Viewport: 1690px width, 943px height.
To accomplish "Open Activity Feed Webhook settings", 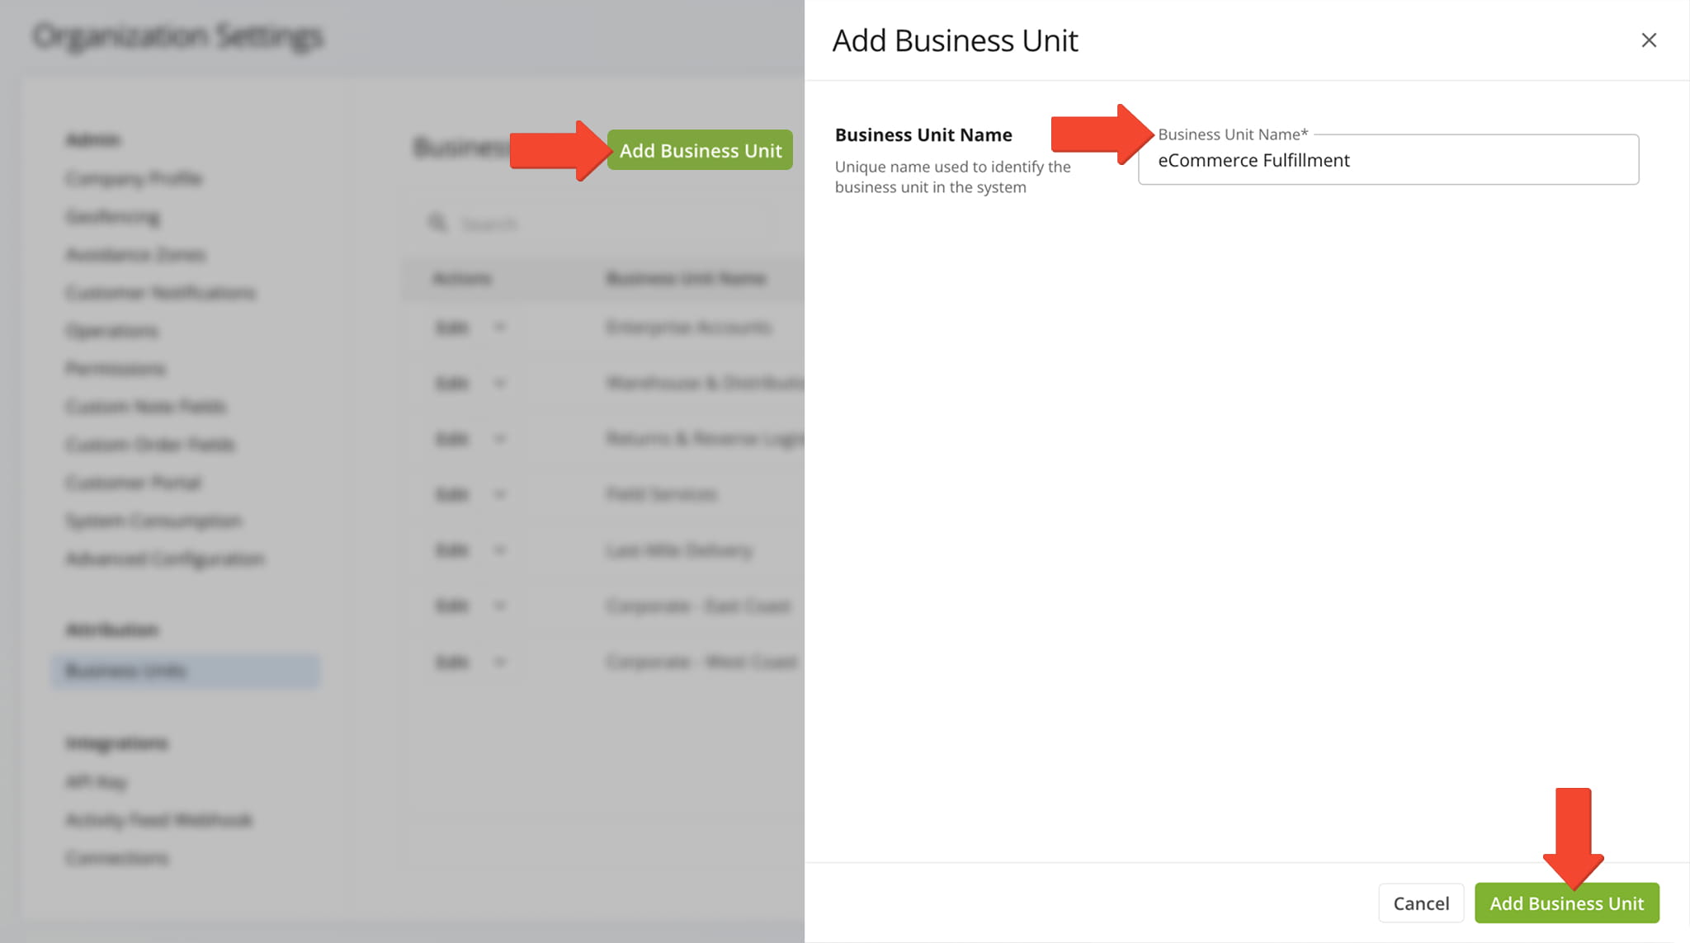I will (158, 820).
